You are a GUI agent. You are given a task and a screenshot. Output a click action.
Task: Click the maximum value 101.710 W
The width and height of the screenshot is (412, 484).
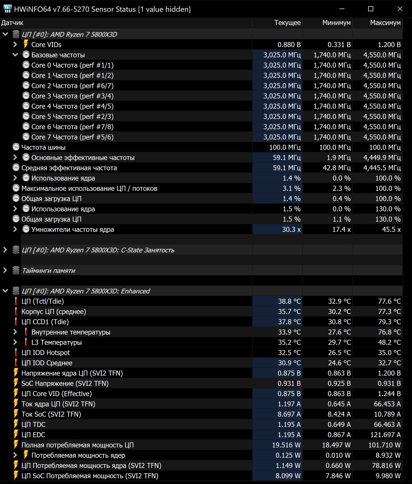(384, 445)
